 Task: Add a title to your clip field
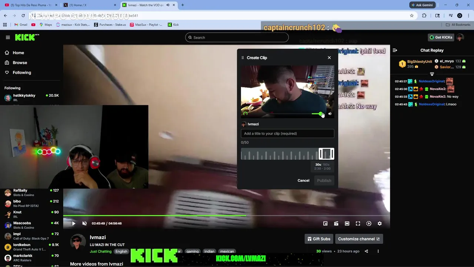click(287, 133)
